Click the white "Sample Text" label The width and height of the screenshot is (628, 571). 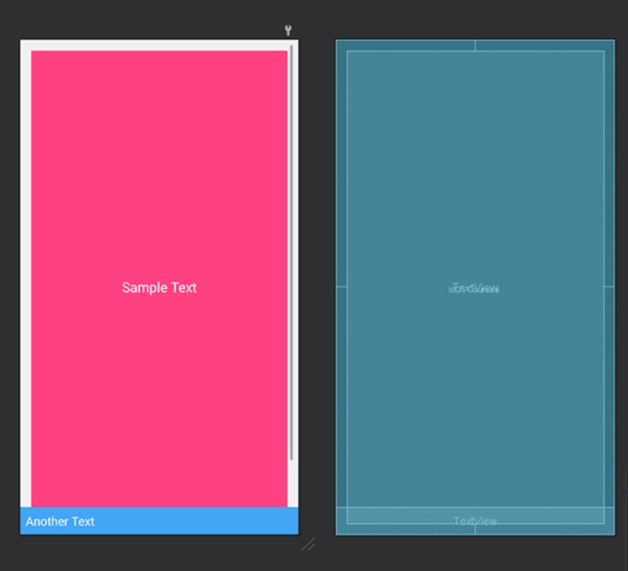pyautogui.click(x=159, y=288)
